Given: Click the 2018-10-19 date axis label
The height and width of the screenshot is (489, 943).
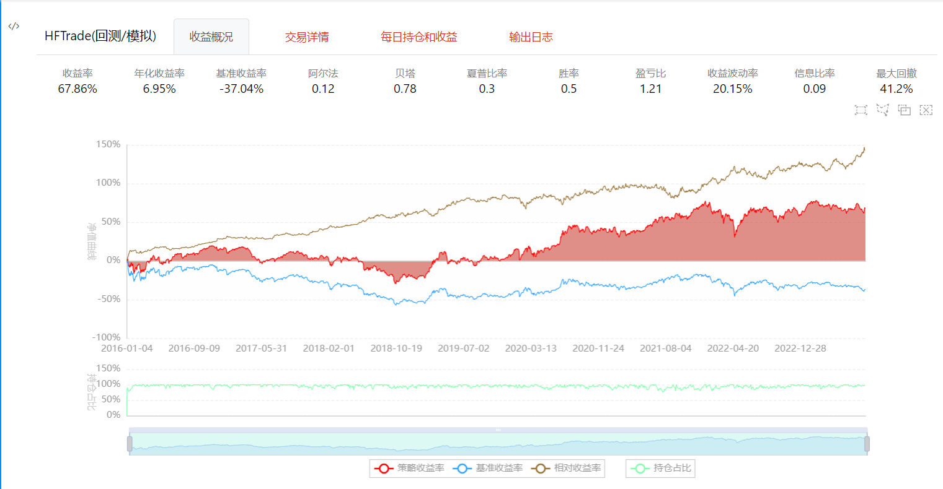Looking at the screenshot, I should tap(396, 348).
